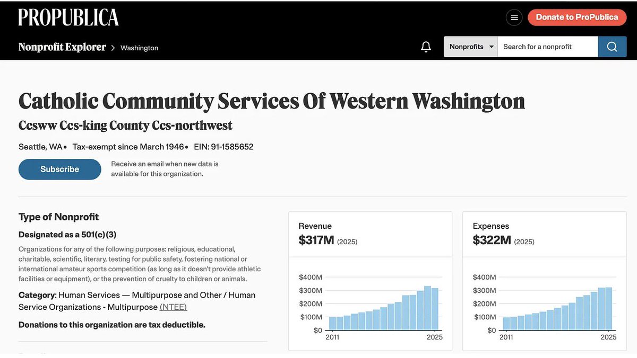
Task: Click the magnifying glass search button
Action: click(612, 47)
